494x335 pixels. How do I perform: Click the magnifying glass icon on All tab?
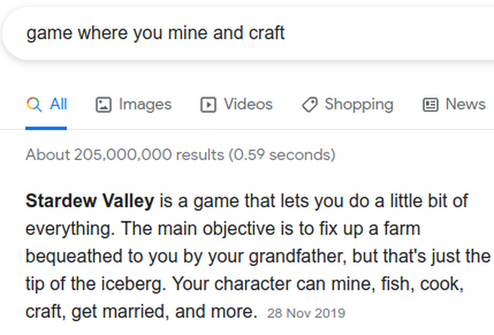click(35, 104)
